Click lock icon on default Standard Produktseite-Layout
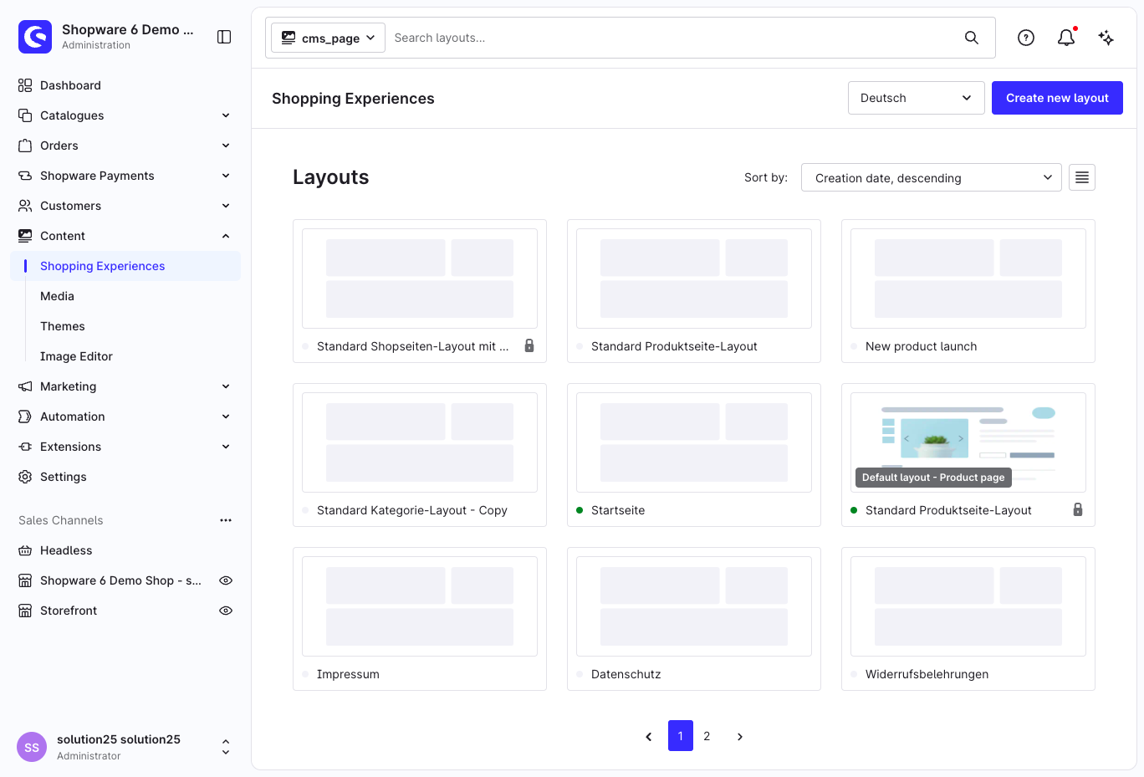 1078,509
